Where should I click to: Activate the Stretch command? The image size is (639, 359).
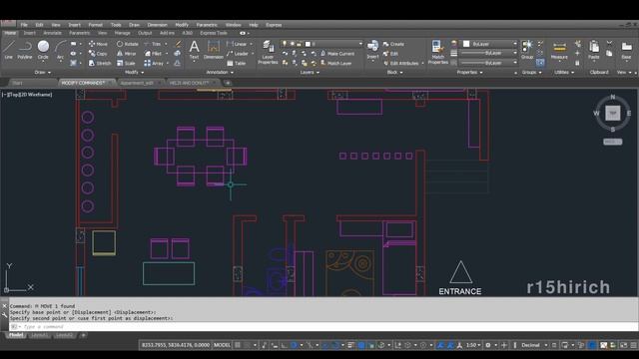[x=100, y=63]
